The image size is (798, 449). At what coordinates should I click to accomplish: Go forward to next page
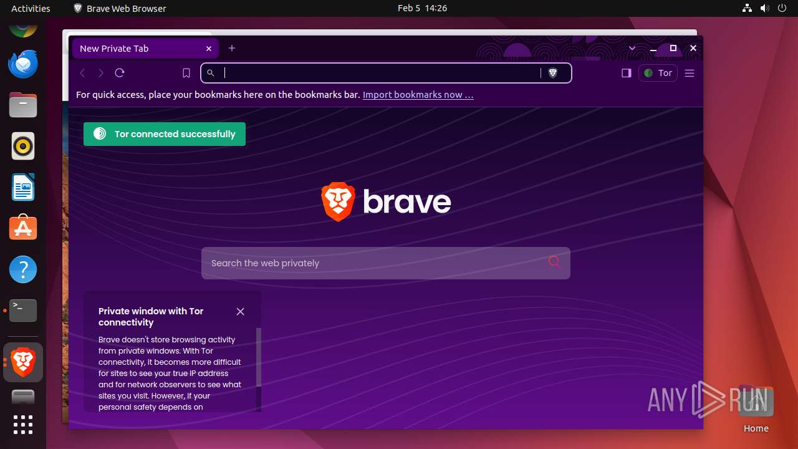tap(101, 73)
